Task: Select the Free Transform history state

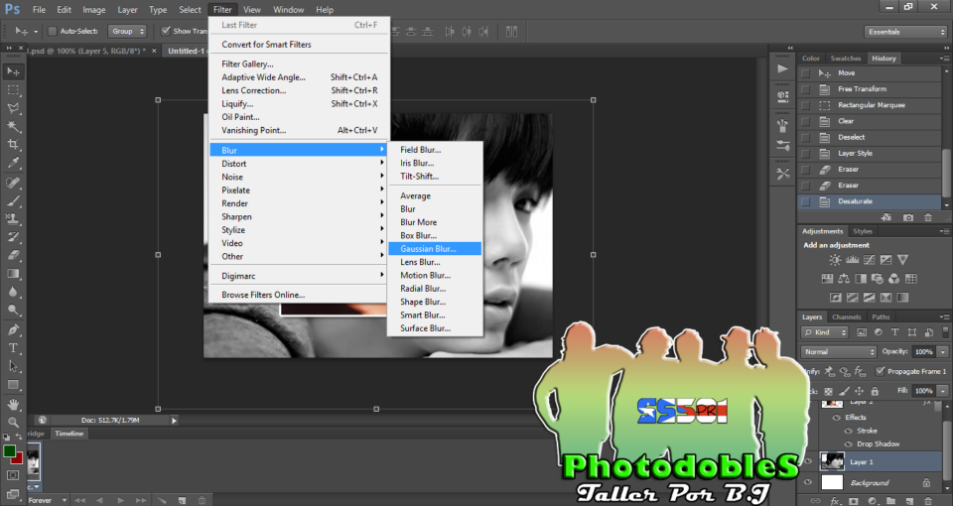Action: coord(870,89)
